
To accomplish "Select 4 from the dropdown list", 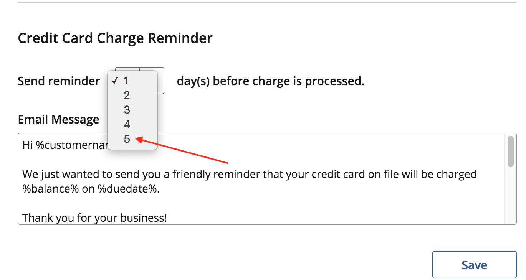I will tap(127, 124).
